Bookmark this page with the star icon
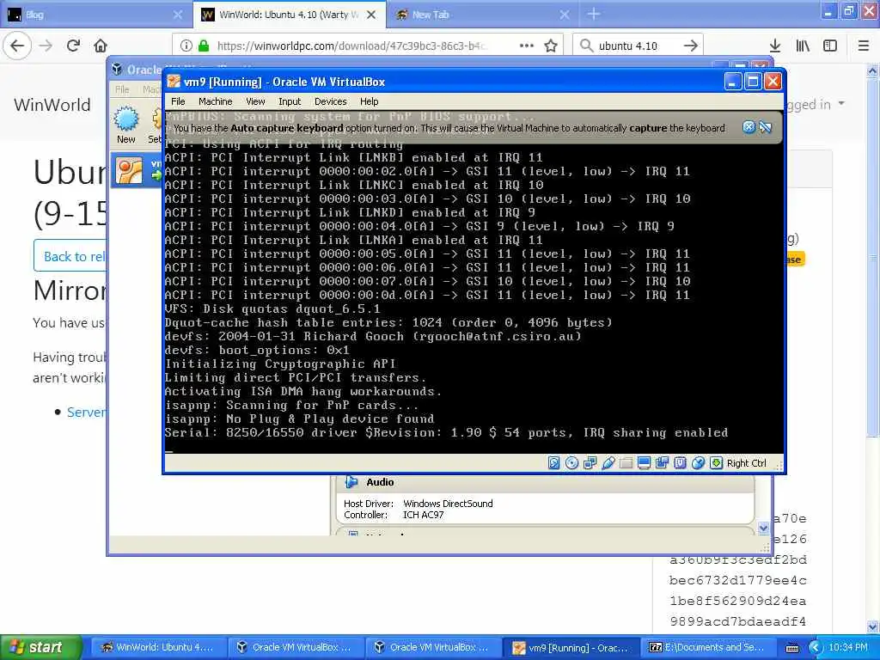This screenshot has height=660, width=880. tap(551, 46)
